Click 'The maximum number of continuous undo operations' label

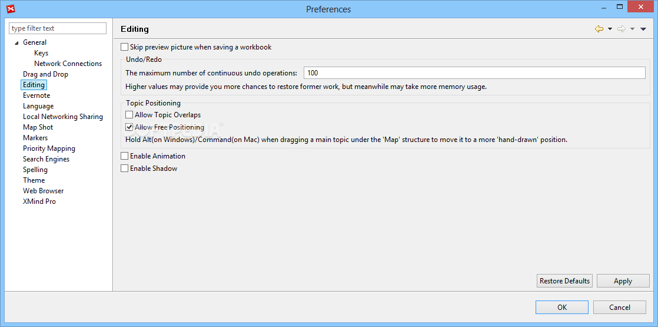pos(211,72)
